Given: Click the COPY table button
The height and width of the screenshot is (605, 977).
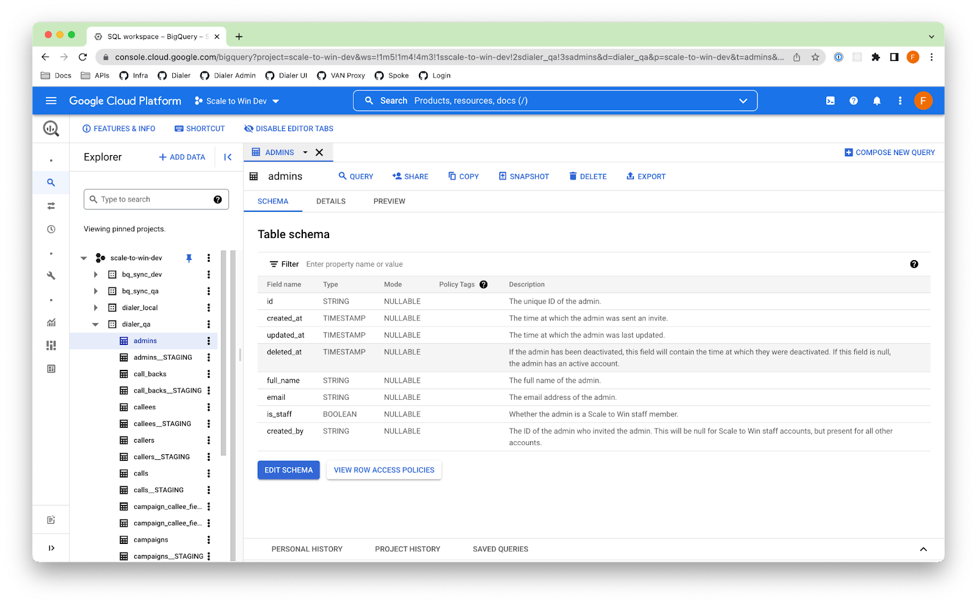Looking at the screenshot, I should (463, 176).
